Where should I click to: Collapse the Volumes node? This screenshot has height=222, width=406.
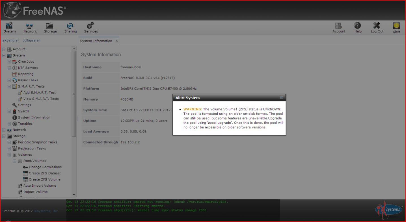[x=9, y=155]
